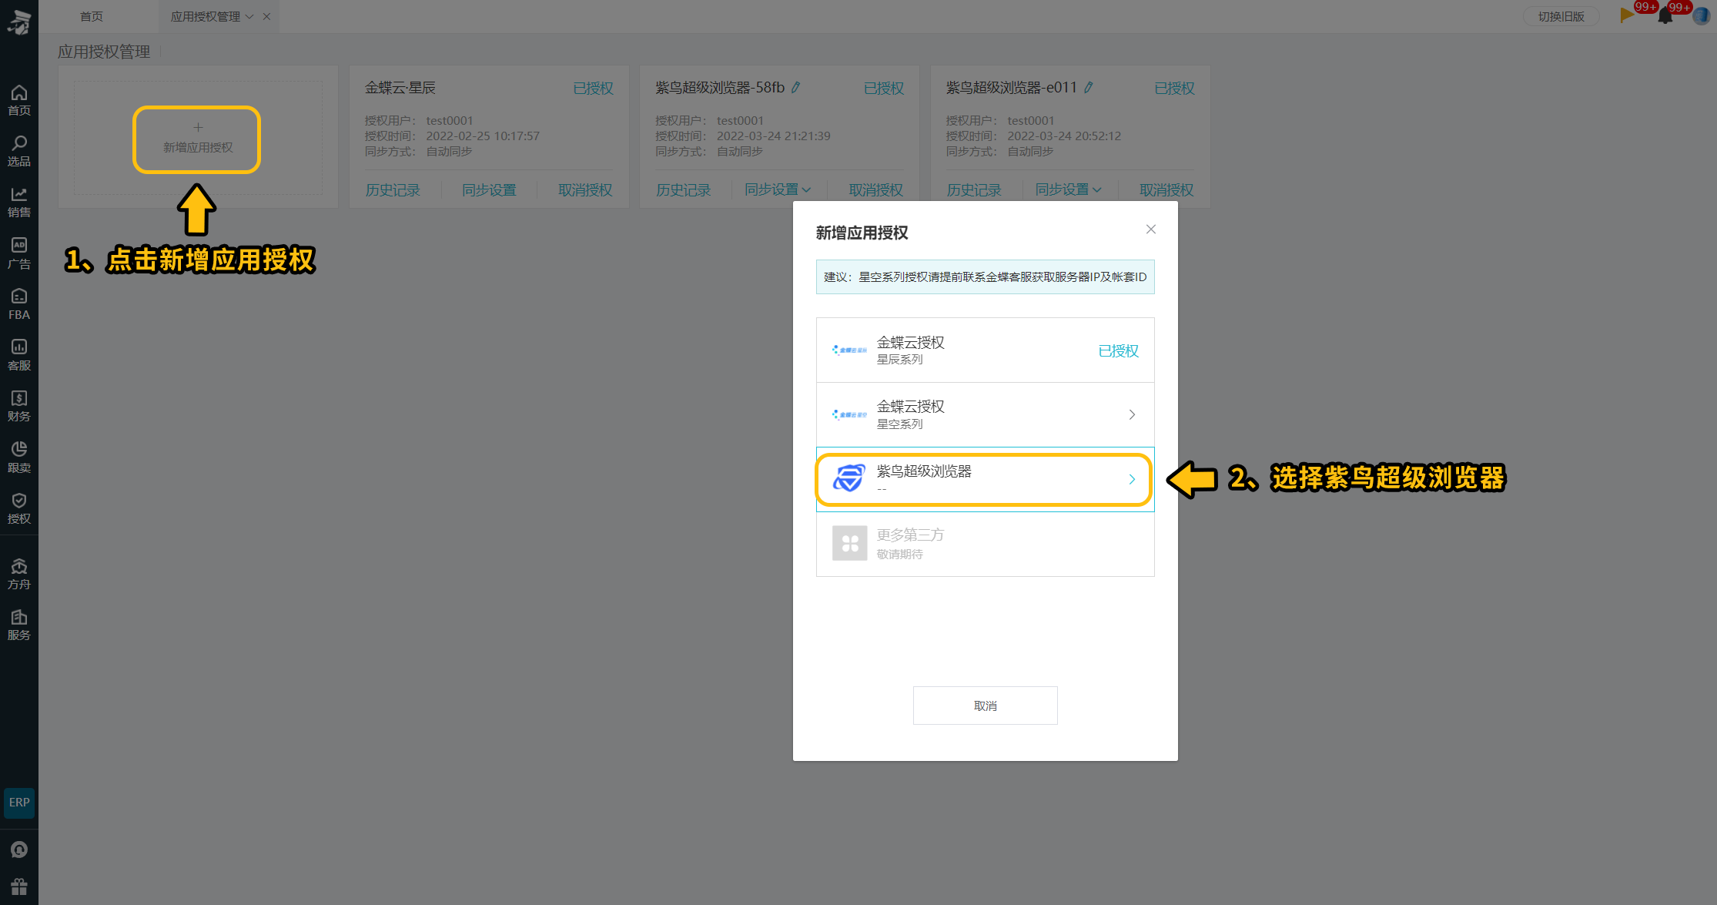Open the FBA sidebar section

pyautogui.click(x=19, y=304)
